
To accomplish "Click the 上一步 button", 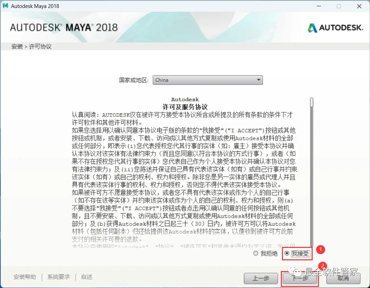I will pos(261,279).
